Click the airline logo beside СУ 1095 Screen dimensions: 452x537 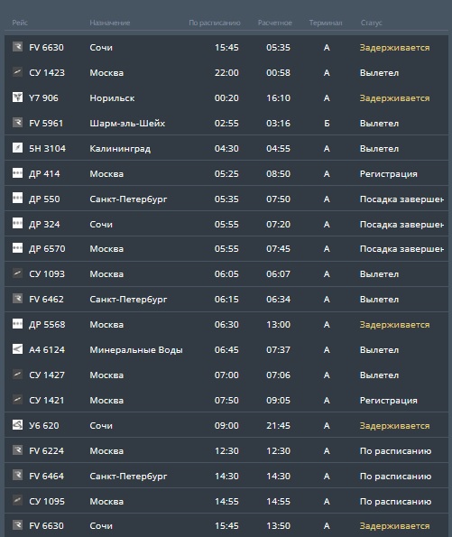click(x=17, y=500)
